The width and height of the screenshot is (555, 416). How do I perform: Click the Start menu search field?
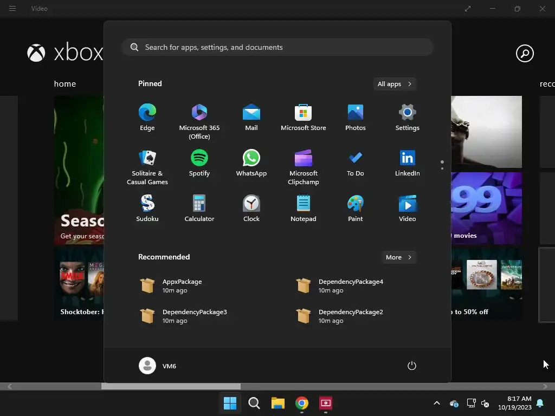[x=277, y=47]
